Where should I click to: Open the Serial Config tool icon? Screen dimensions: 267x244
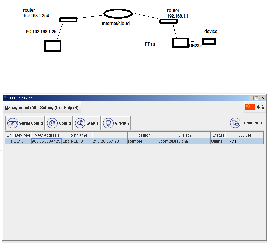tap(13, 123)
